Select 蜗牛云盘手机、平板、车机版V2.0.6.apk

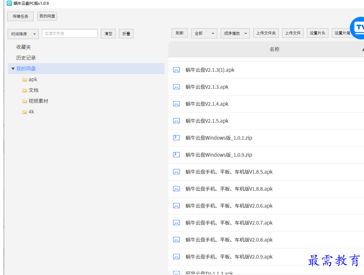[229, 206]
